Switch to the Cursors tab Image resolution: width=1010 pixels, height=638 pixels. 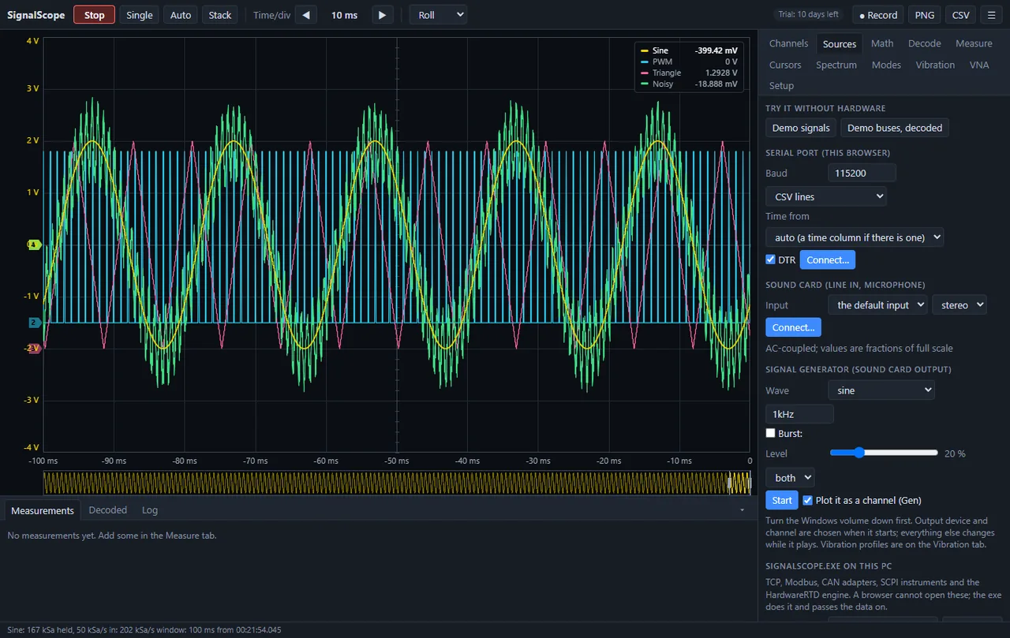[x=785, y=65]
